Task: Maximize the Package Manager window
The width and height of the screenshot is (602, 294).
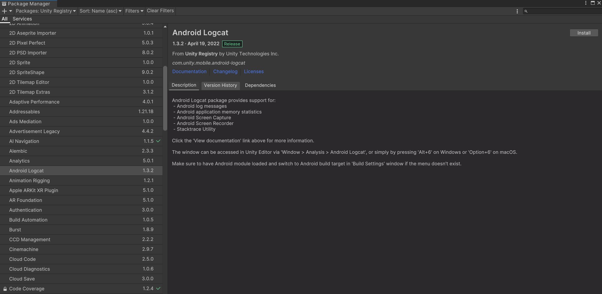Action: click(x=592, y=3)
